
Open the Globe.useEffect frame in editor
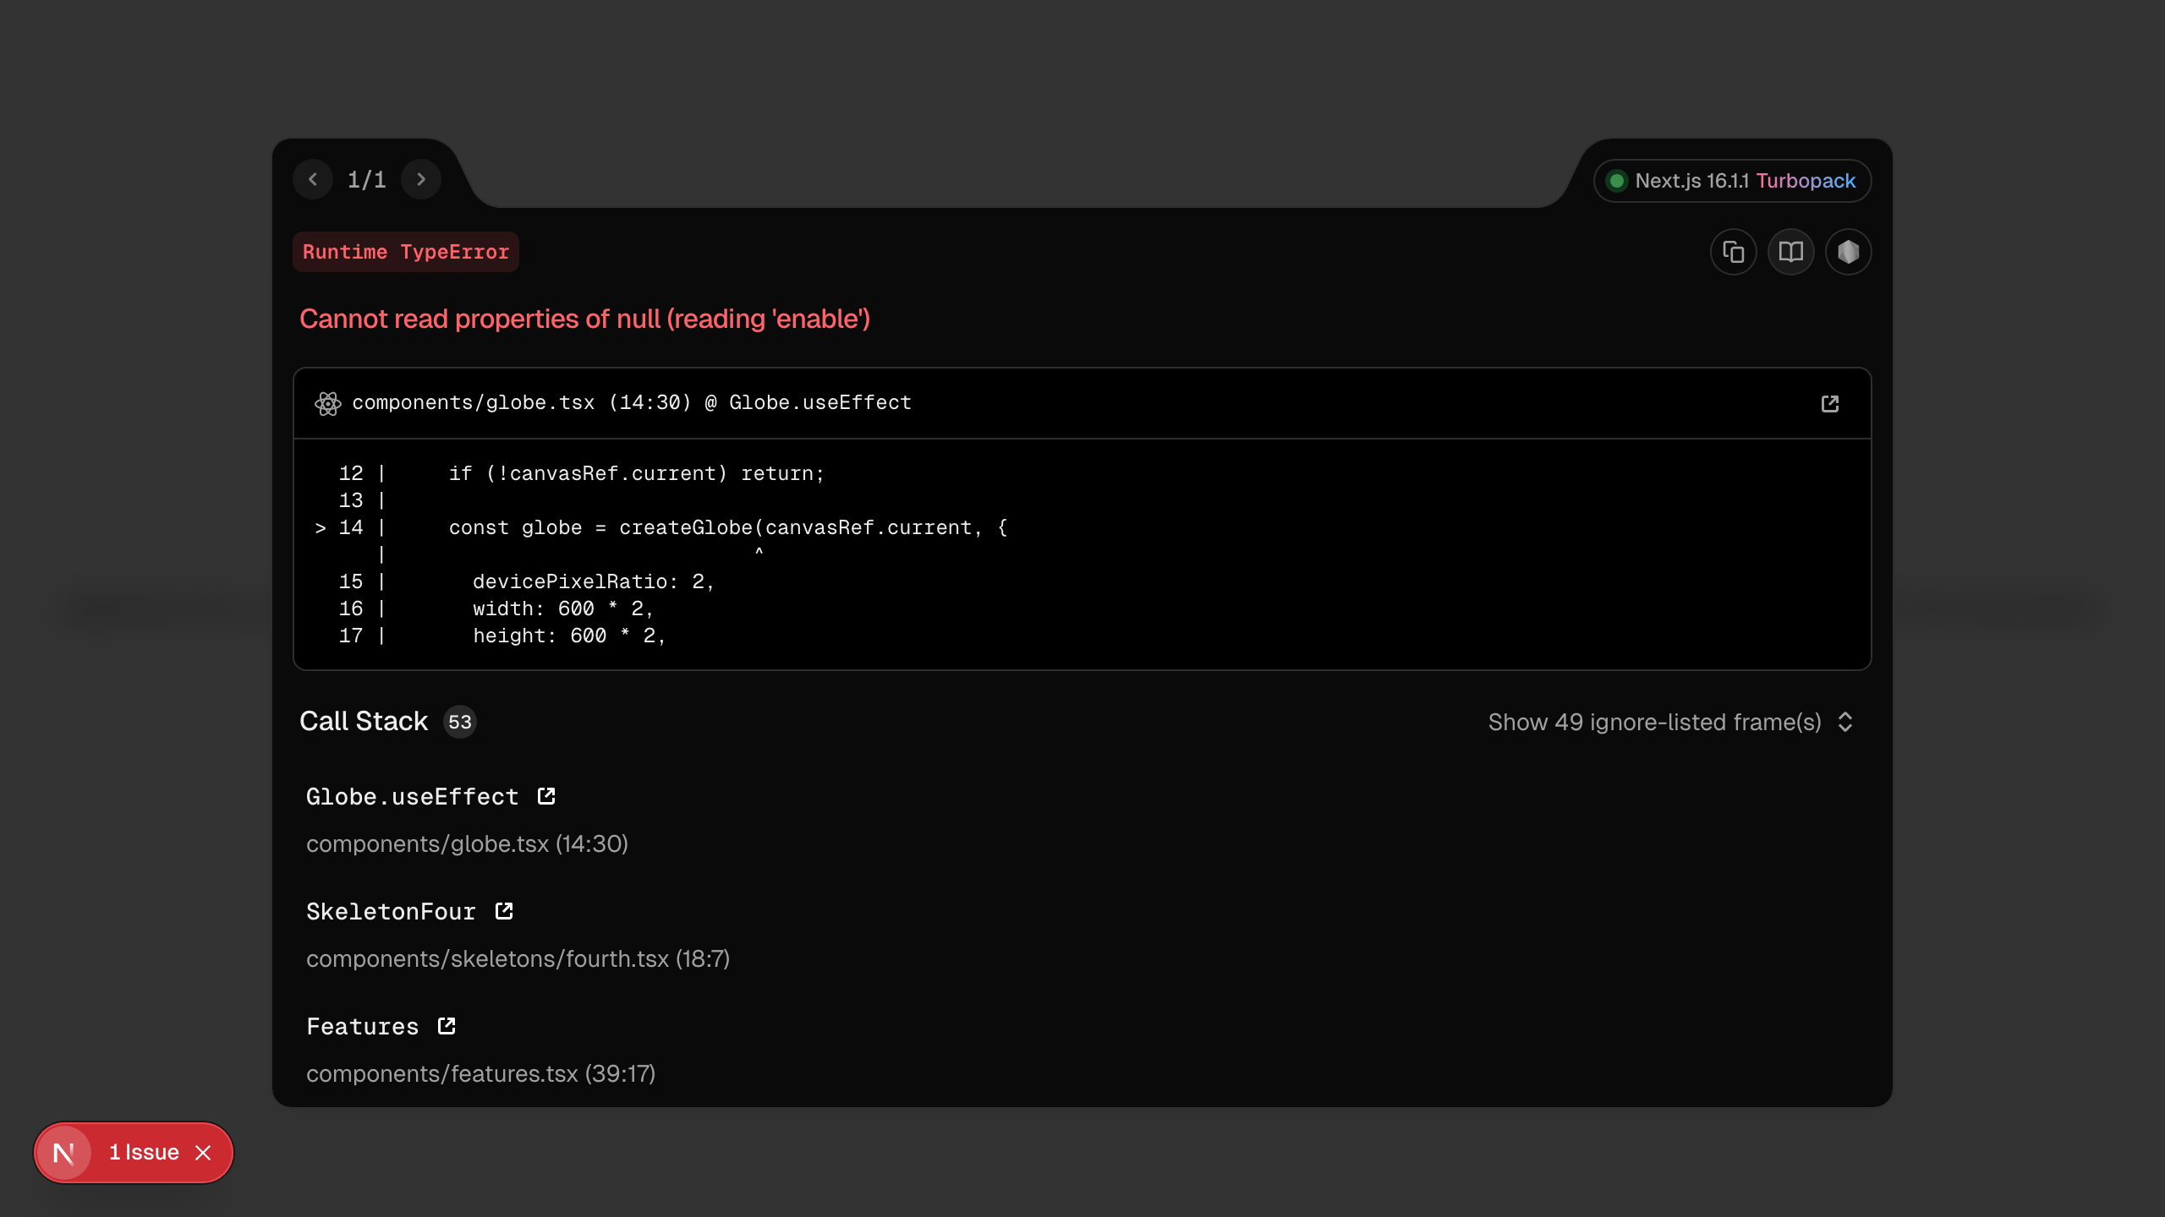coord(546,796)
